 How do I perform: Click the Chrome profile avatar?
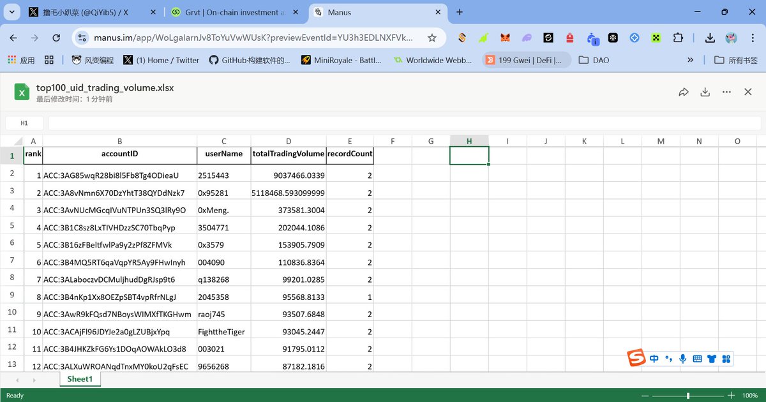[732, 38]
